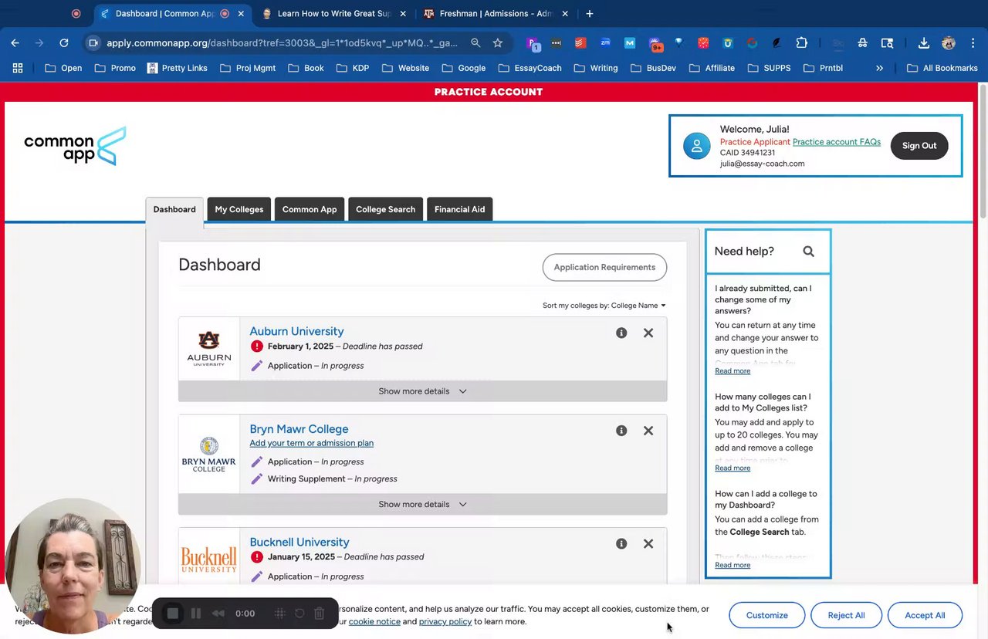Screen dimensions: 988x639
Task: Open the Bucknell University link
Action: (x=299, y=542)
